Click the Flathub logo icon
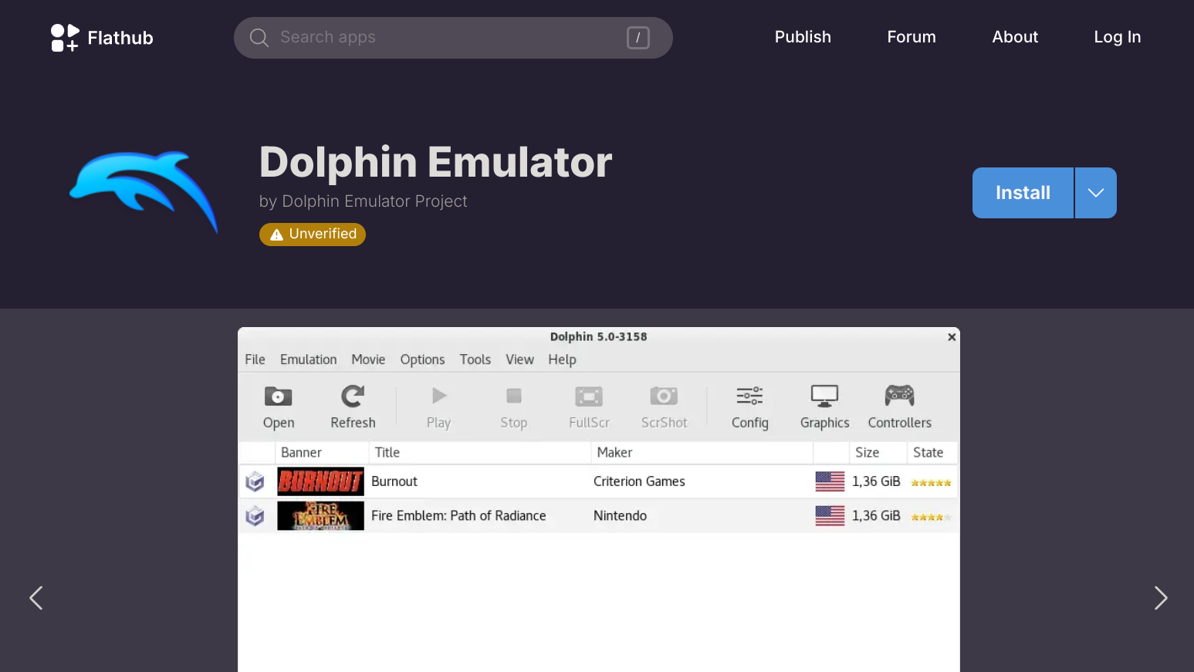 (x=65, y=38)
